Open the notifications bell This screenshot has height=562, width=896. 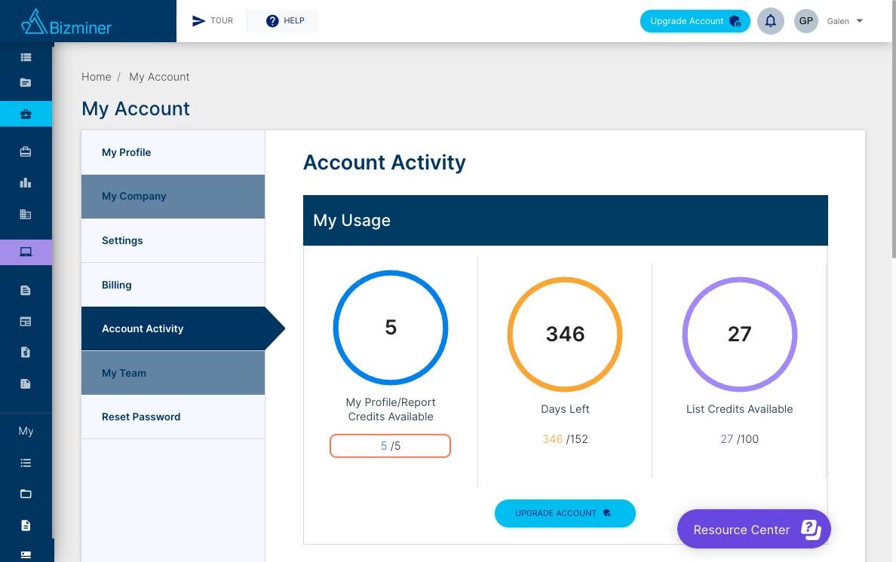(x=770, y=21)
